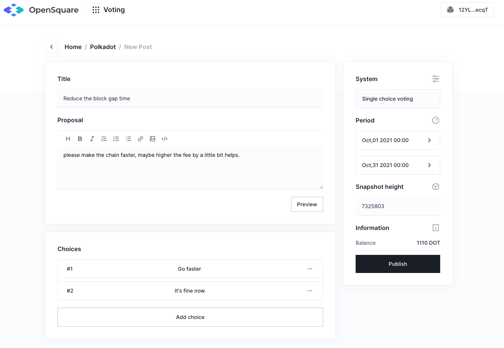This screenshot has width=504, height=348.
Task: Click the Preview button
Action: tap(307, 204)
